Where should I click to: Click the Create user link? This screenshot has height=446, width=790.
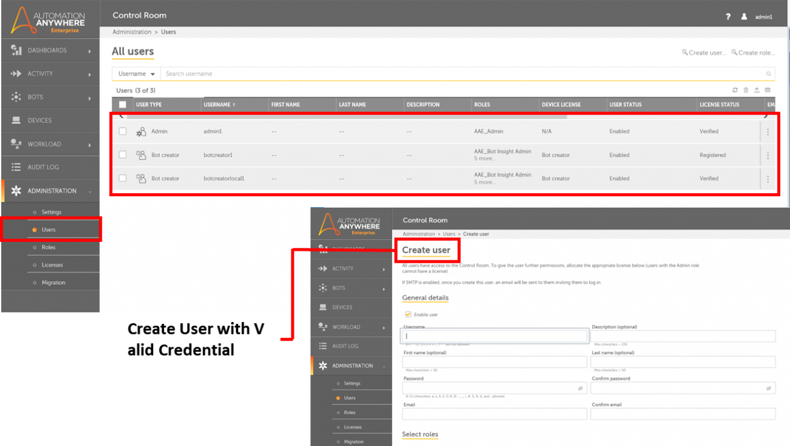(704, 53)
